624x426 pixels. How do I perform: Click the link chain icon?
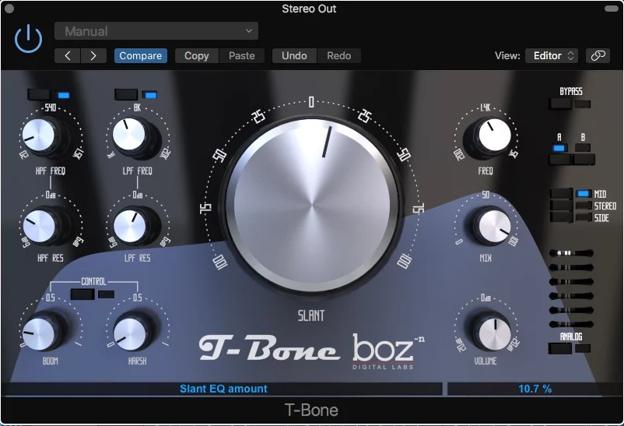click(598, 56)
